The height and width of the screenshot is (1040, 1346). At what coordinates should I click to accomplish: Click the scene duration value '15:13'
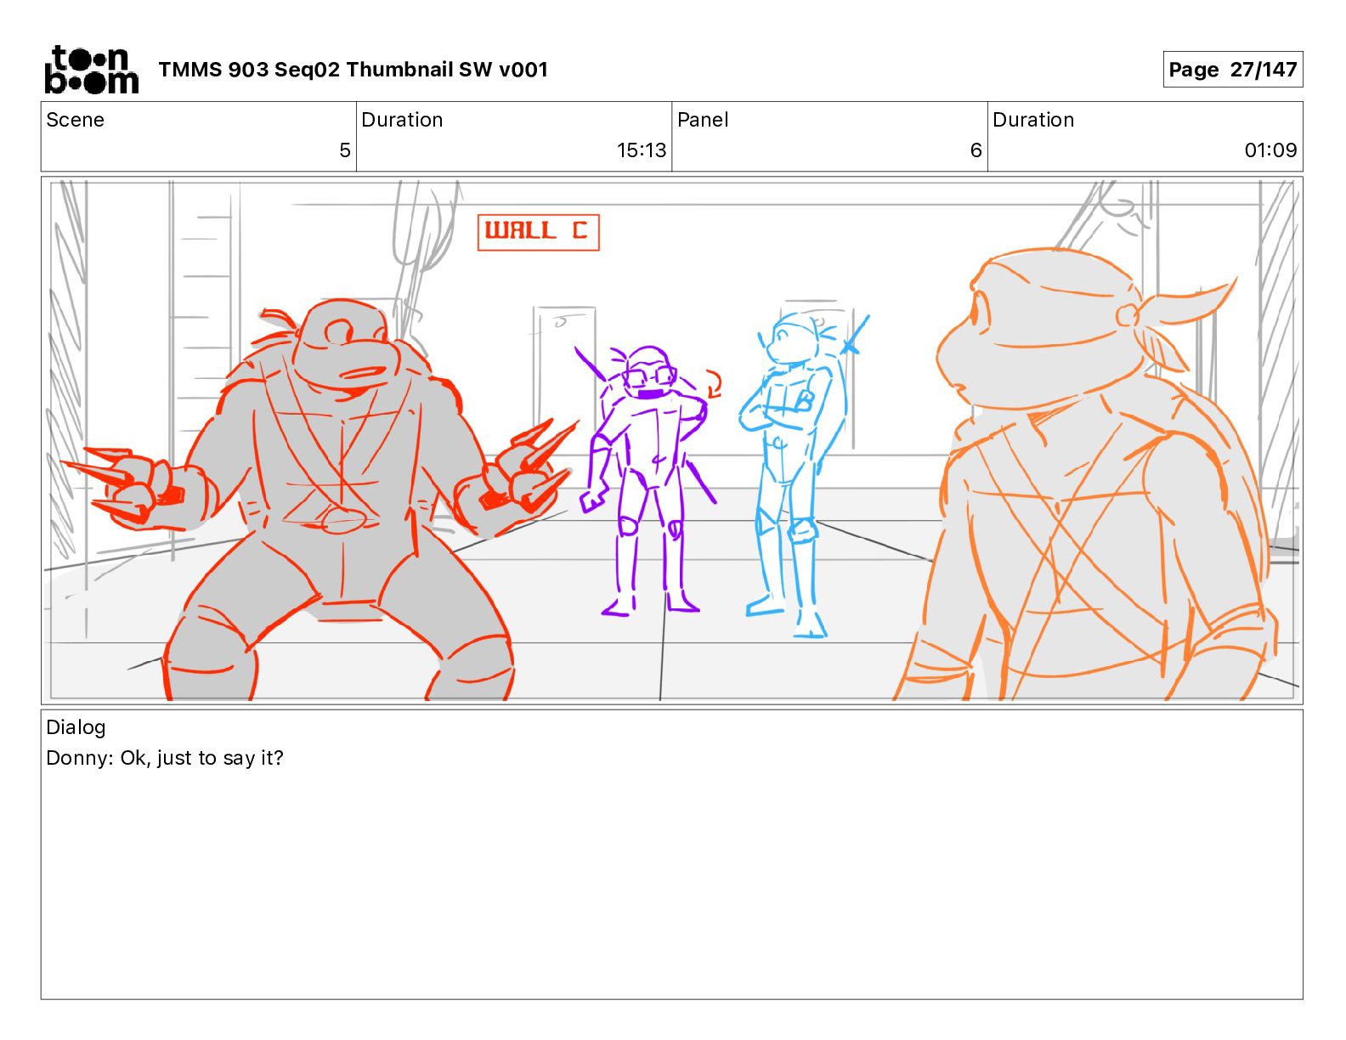(642, 150)
